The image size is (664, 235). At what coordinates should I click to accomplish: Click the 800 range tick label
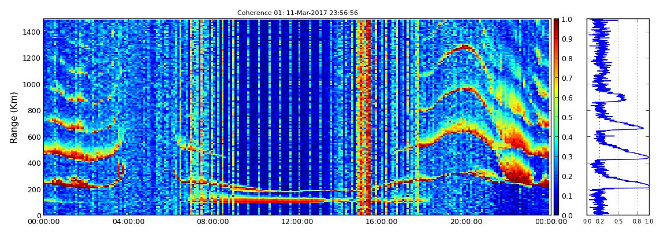(x=34, y=110)
